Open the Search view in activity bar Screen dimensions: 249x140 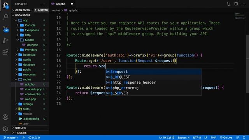tap(5, 16)
